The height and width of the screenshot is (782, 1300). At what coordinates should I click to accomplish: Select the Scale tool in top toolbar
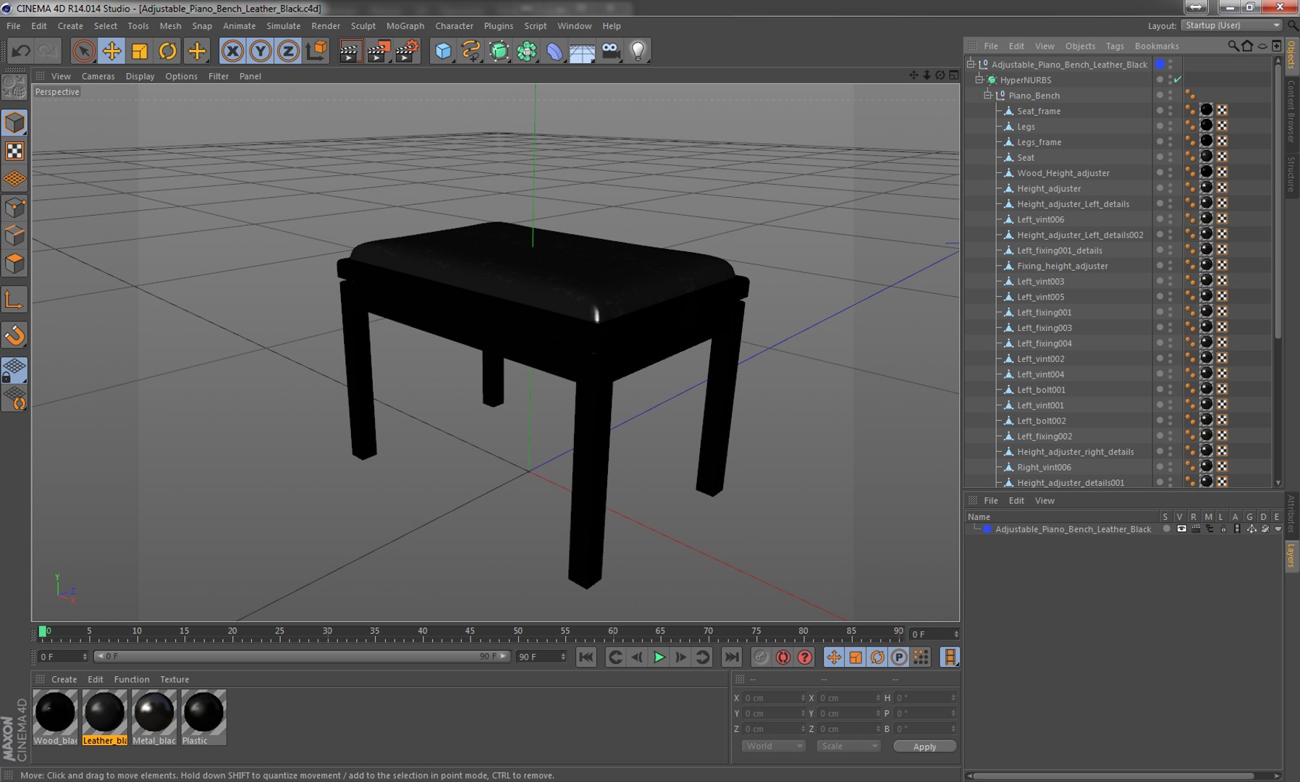(140, 51)
